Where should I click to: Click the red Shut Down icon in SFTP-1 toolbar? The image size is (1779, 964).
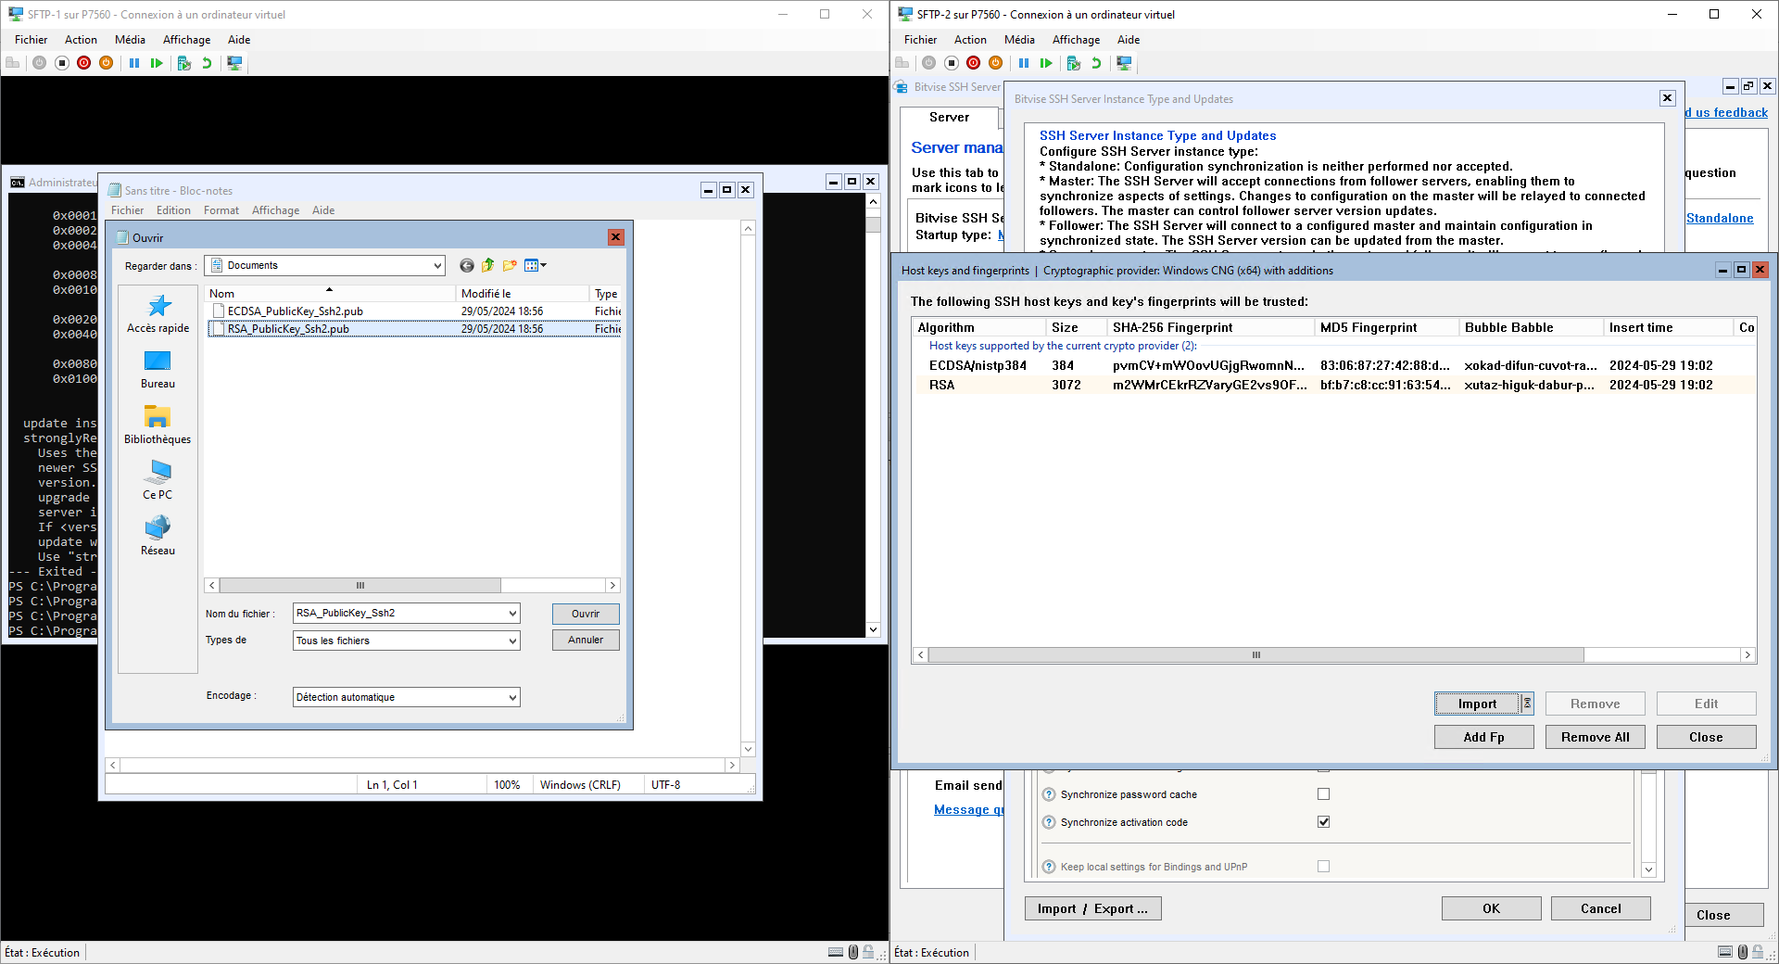click(84, 63)
